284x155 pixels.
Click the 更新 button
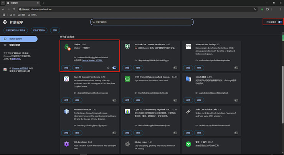55,30
